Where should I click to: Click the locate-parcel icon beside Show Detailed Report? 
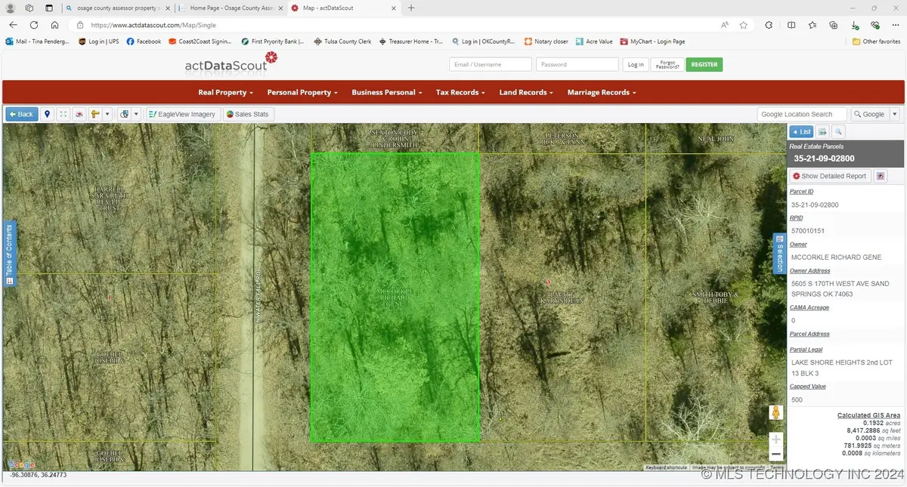(x=880, y=176)
